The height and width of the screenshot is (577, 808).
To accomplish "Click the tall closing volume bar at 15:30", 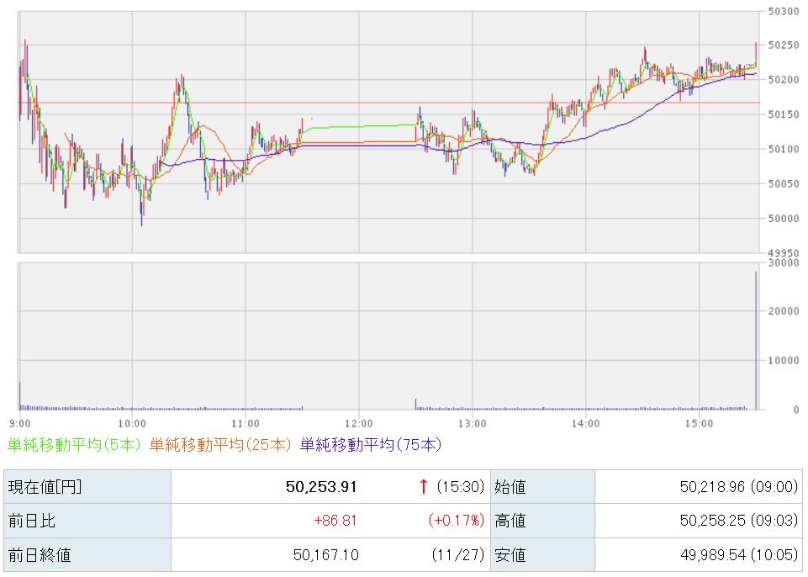I will click(x=756, y=340).
